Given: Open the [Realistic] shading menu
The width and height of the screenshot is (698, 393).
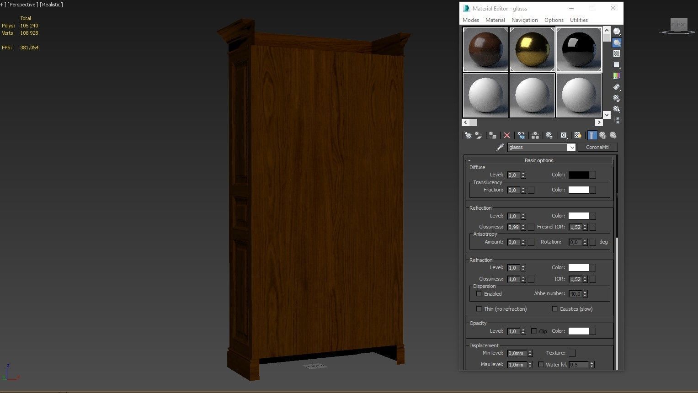Looking at the screenshot, I should [x=51, y=5].
